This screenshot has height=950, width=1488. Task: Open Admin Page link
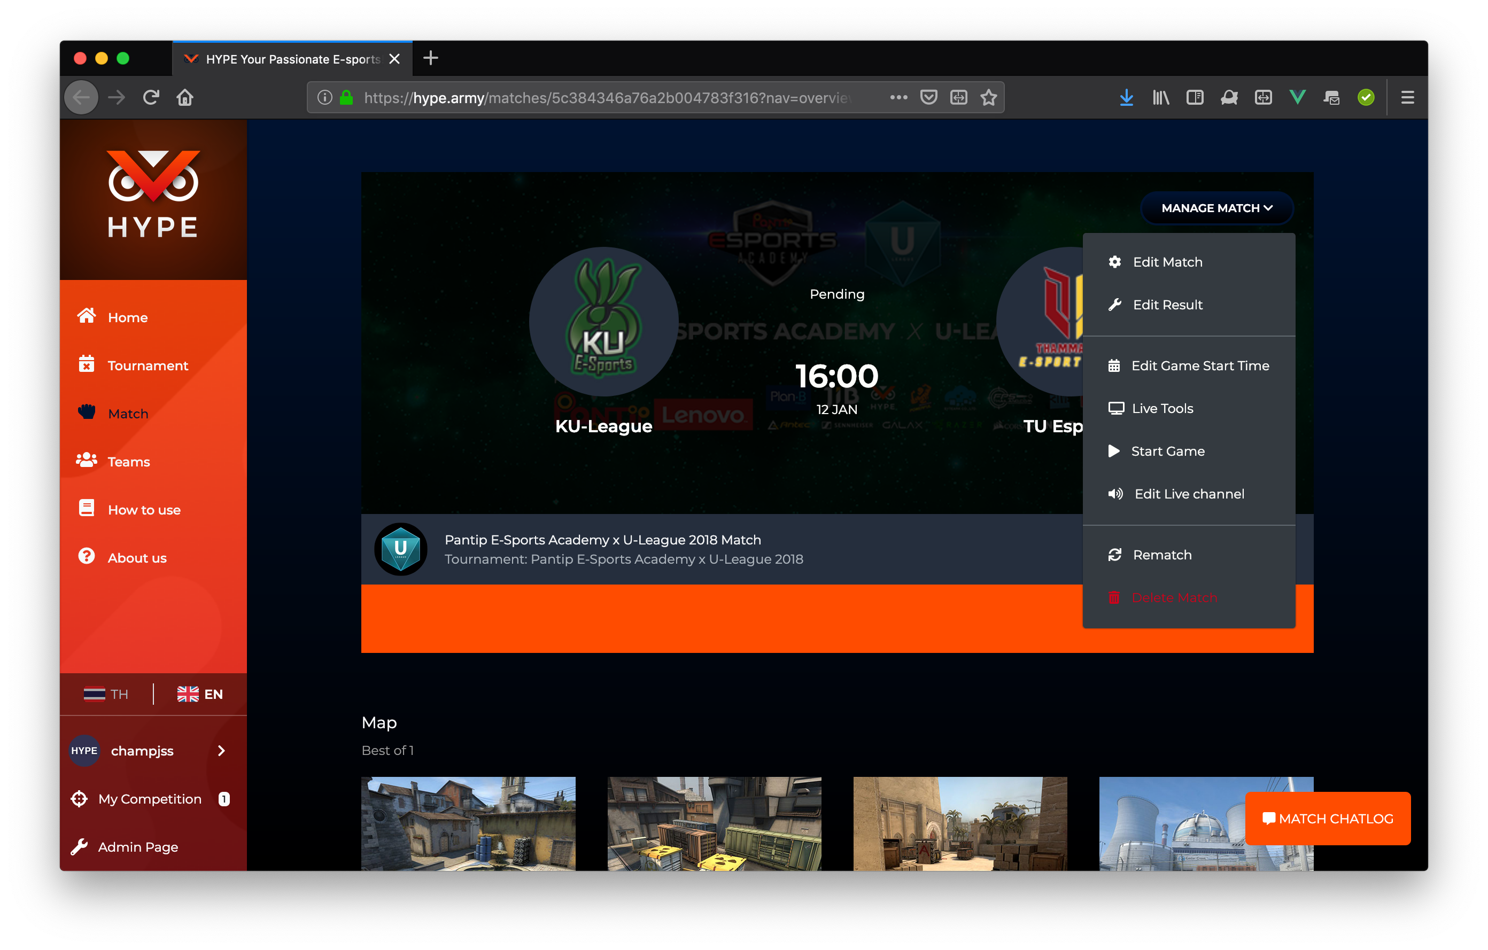point(137,847)
